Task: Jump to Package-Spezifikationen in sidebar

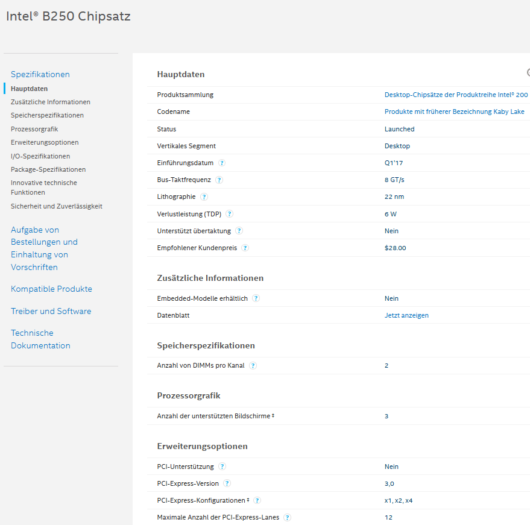Action: (x=48, y=169)
